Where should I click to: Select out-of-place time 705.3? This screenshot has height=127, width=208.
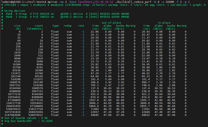pyautogui.click(x=95, y=85)
